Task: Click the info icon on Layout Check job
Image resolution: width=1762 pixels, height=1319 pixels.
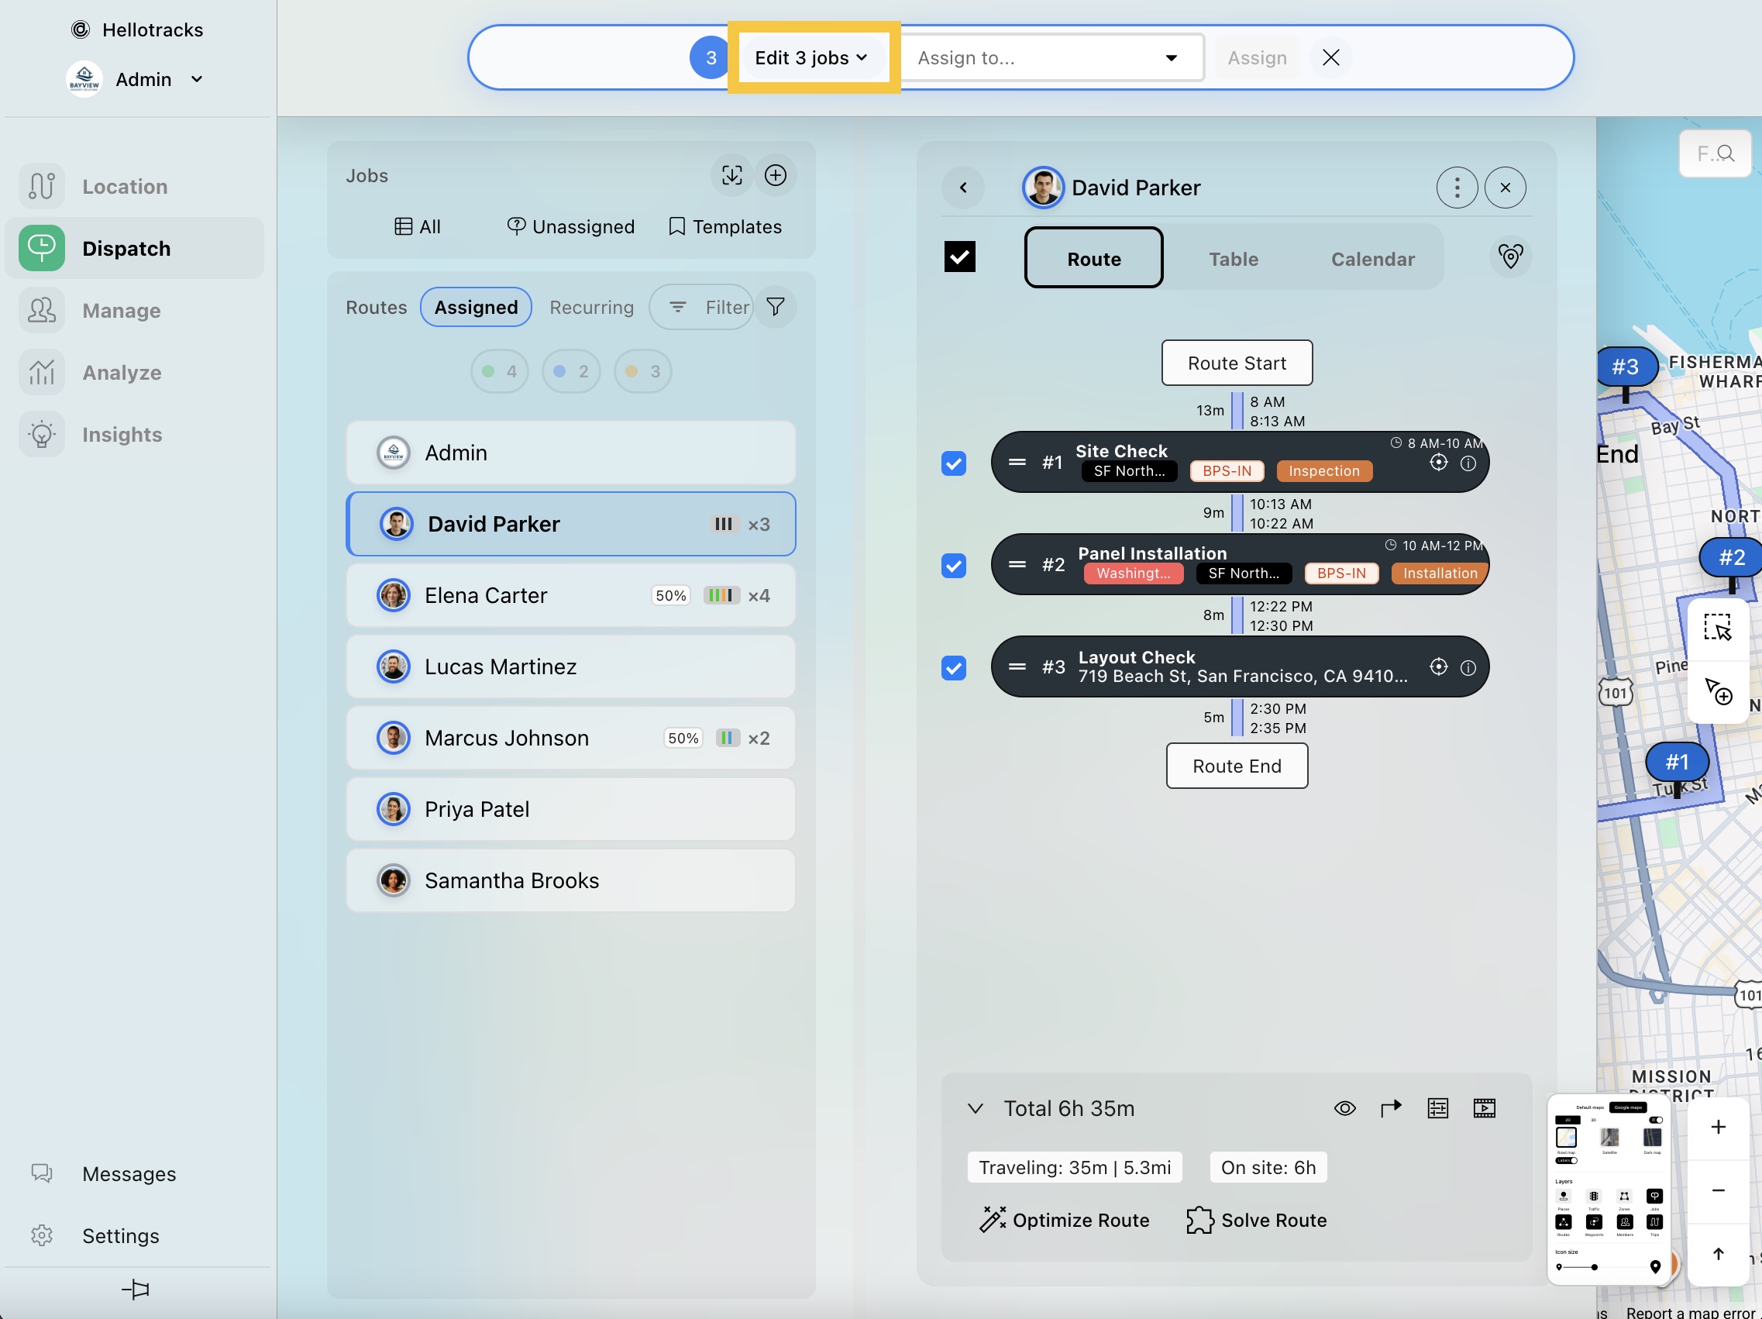Action: 1468,667
